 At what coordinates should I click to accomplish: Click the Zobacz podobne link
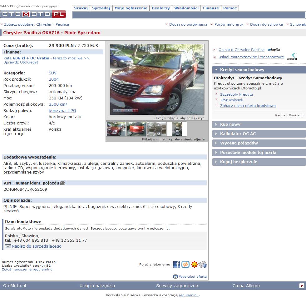[19, 24]
